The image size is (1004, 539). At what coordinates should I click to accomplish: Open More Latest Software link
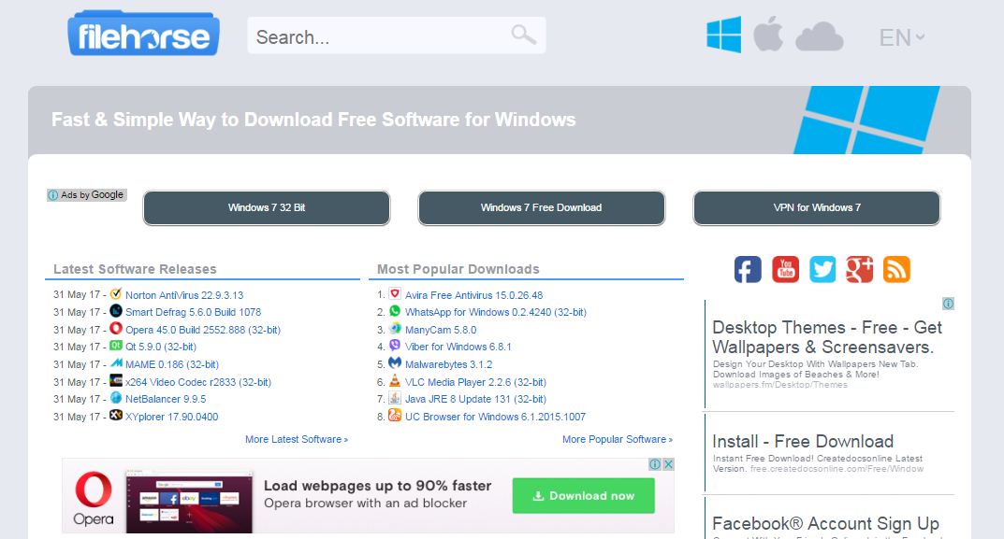pos(297,439)
